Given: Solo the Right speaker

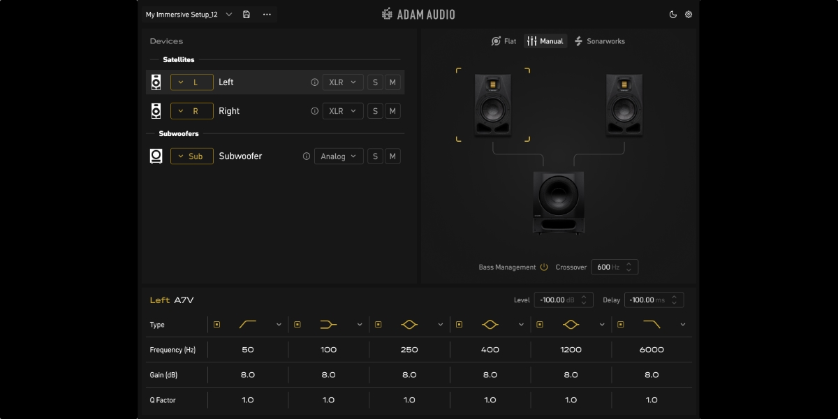Looking at the screenshot, I should click(375, 111).
